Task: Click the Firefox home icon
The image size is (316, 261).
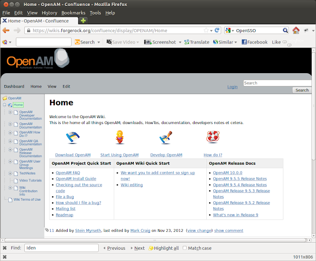Action: (x=296, y=31)
